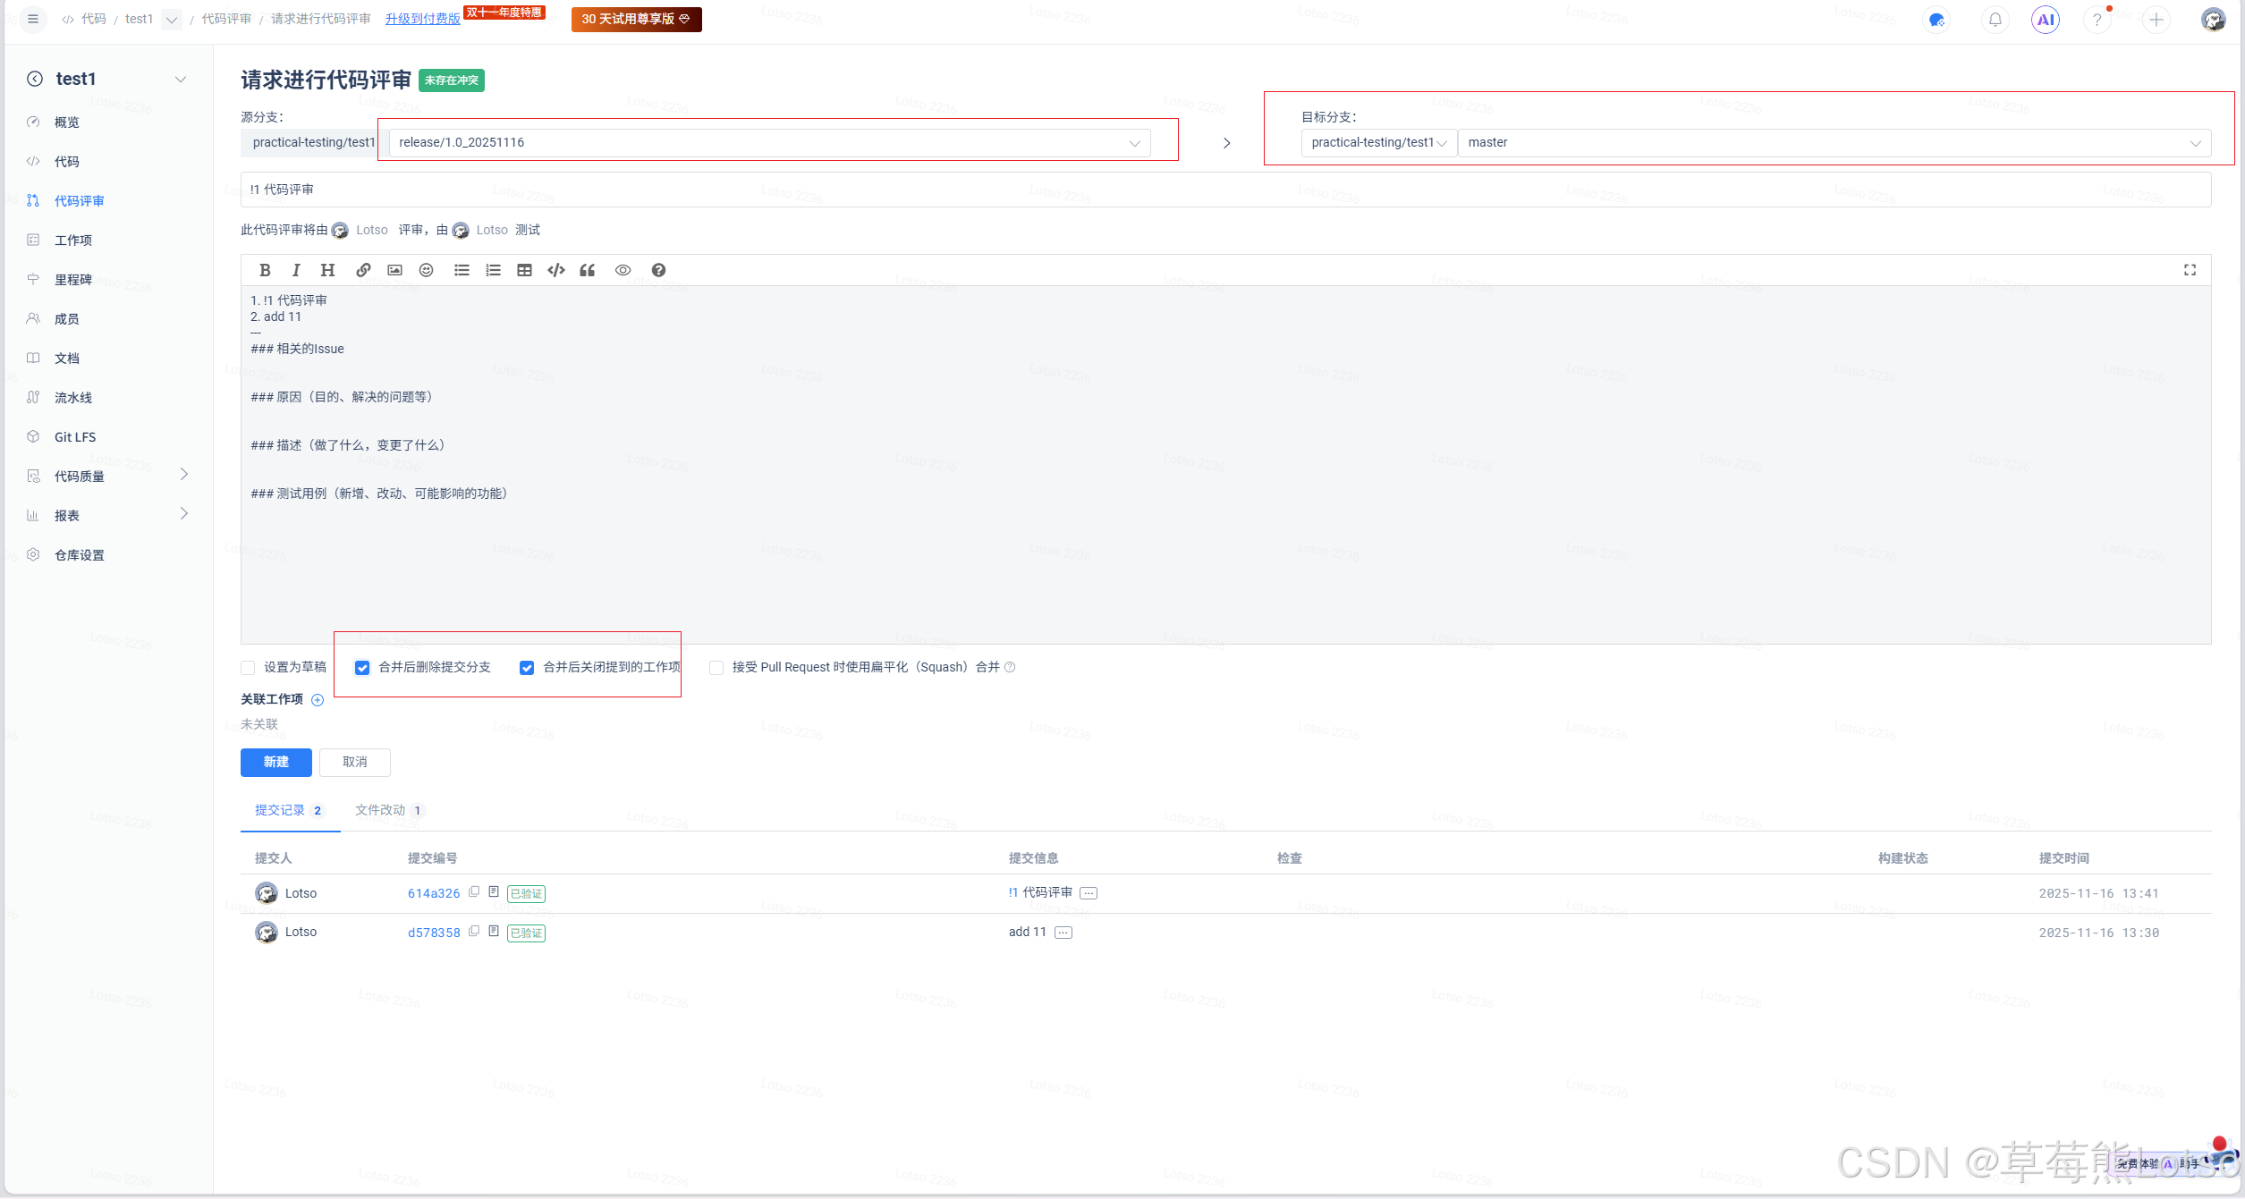The image size is (2245, 1199).
Task: Toggle bold formatting in editor toolbar
Action: pos(265,270)
